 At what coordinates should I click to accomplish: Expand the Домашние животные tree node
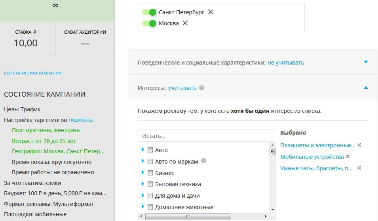pos(142,207)
